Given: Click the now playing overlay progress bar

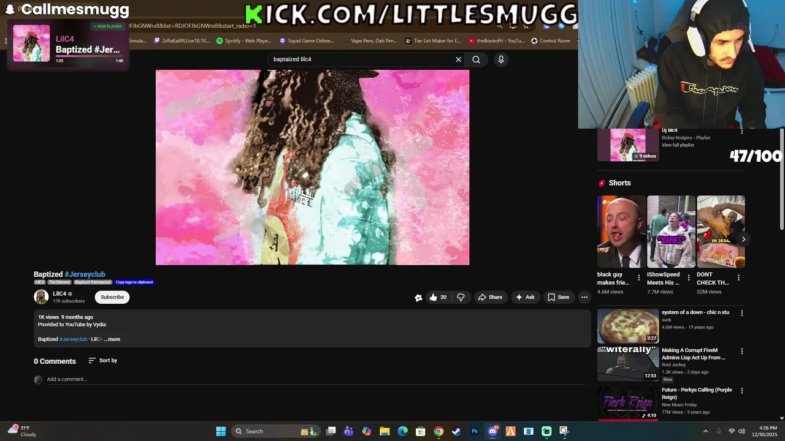Looking at the screenshot, I should tap(90, 56).
